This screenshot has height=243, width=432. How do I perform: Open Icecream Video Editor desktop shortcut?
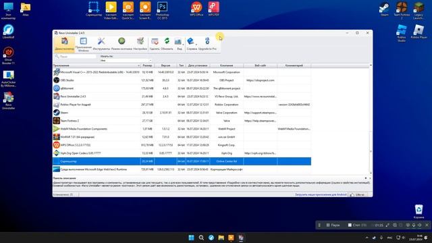pos(111,11)
